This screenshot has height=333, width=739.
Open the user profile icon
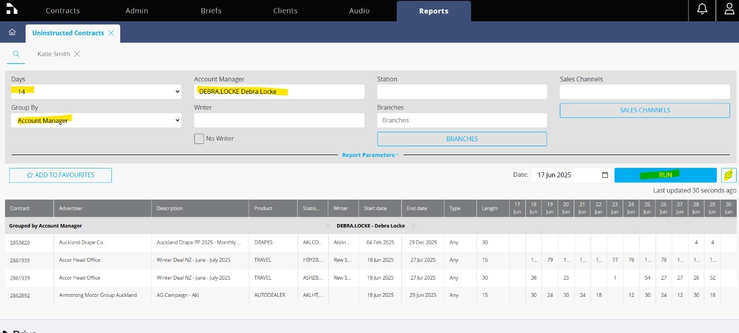pyautogui.click(x=728, y=10)
